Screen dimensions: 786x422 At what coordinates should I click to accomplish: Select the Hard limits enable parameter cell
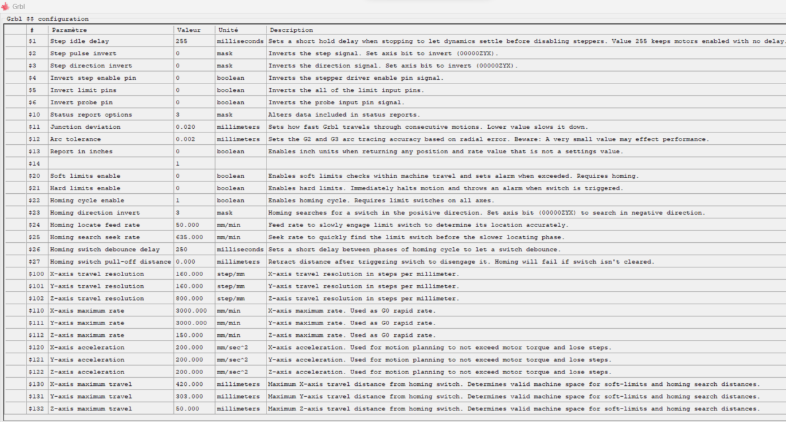[111, 188]
